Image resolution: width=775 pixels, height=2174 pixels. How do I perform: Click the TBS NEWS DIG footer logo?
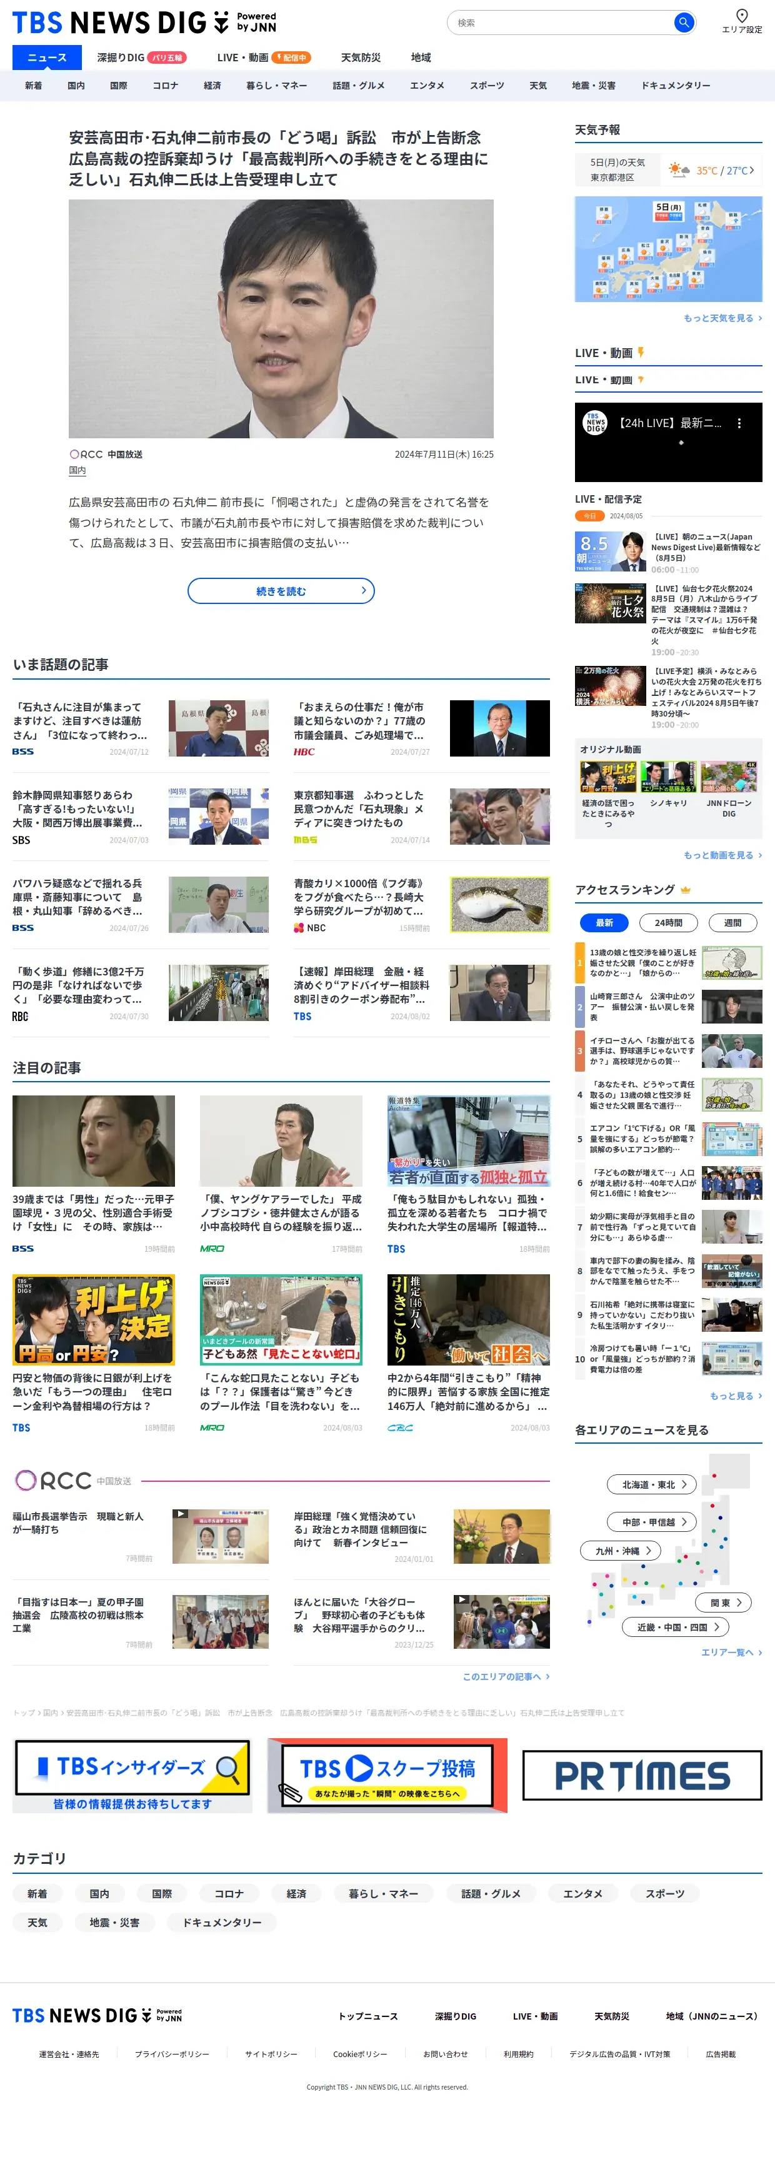point(97,2015)
